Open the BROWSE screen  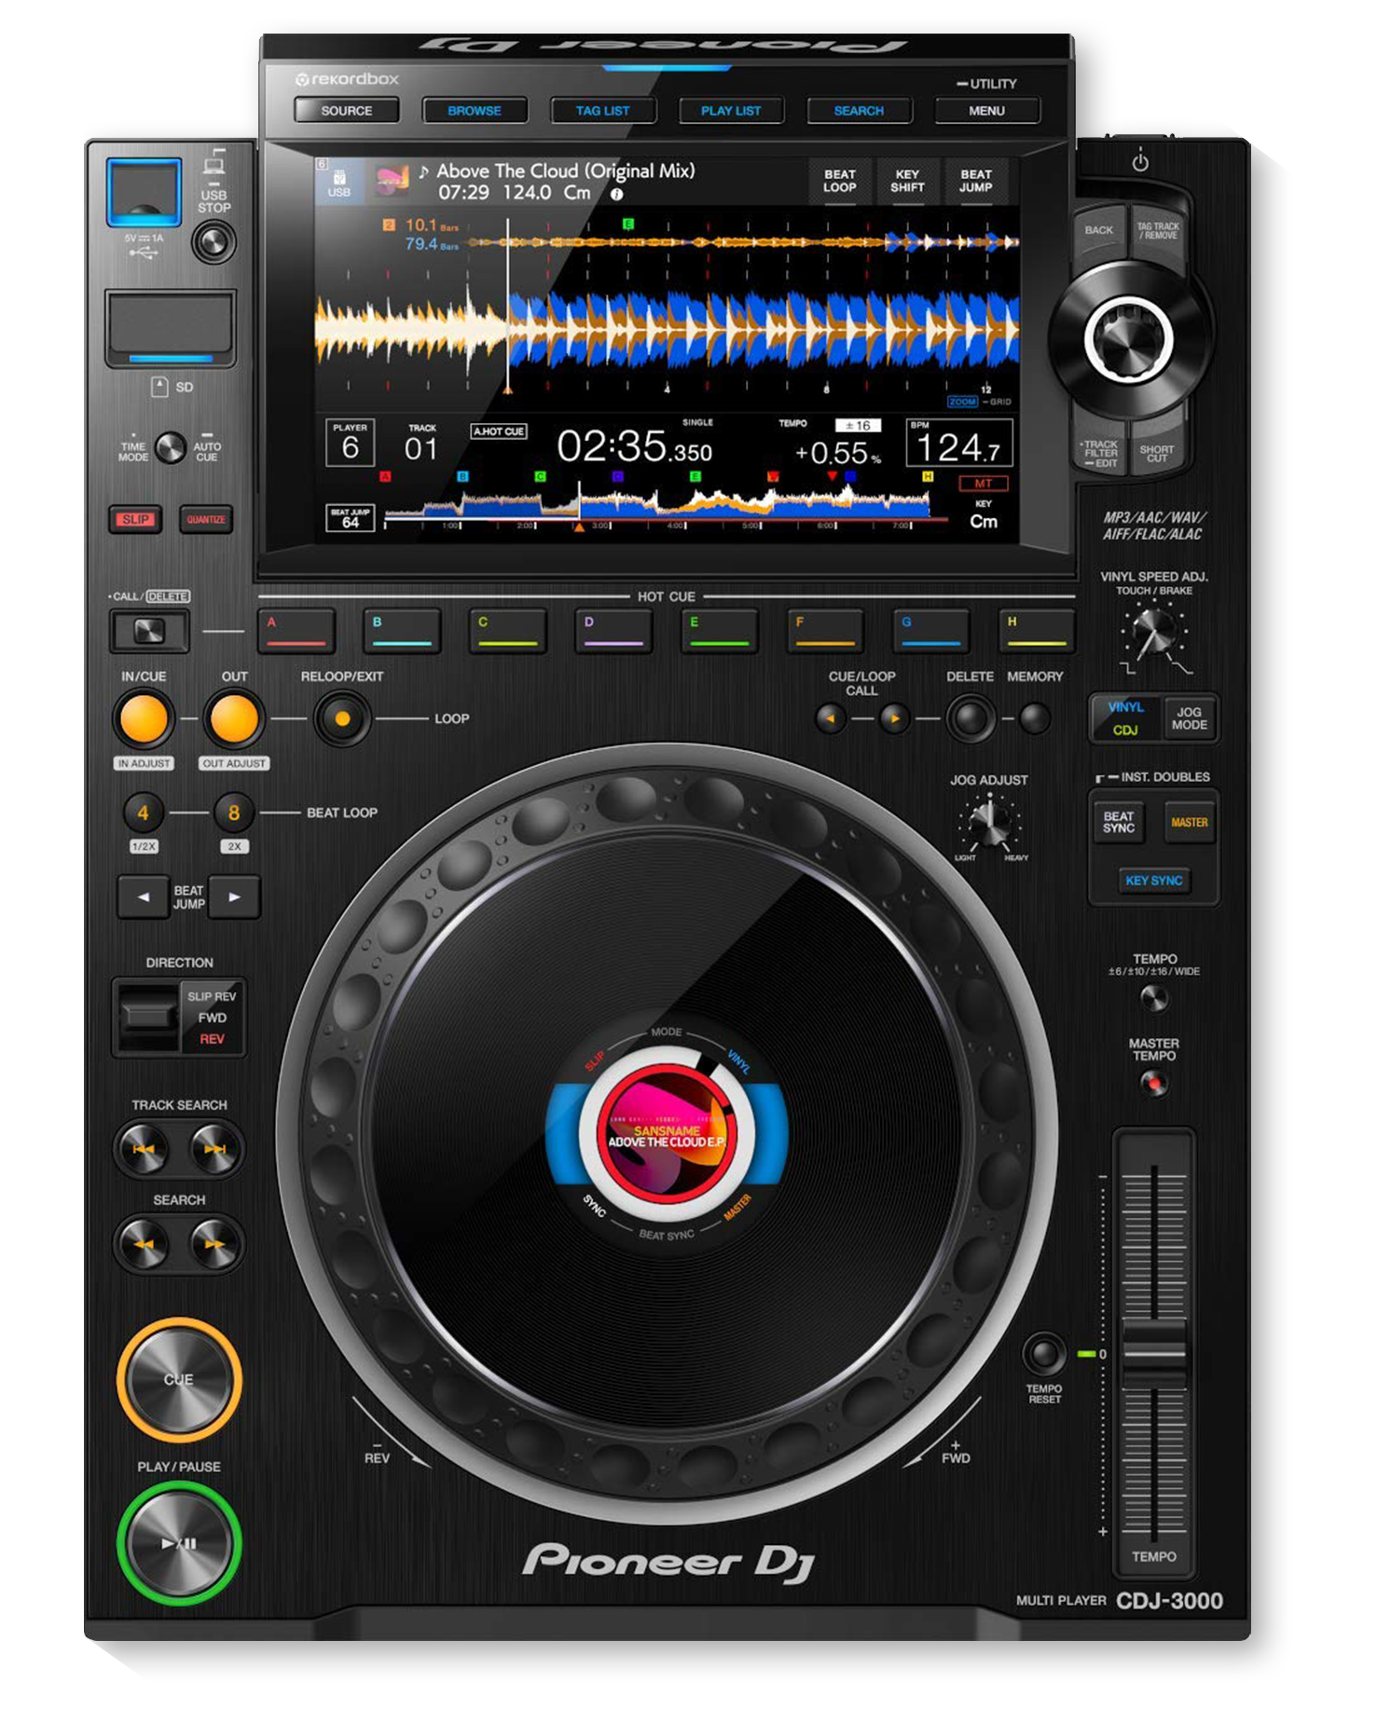click(475, 110)
